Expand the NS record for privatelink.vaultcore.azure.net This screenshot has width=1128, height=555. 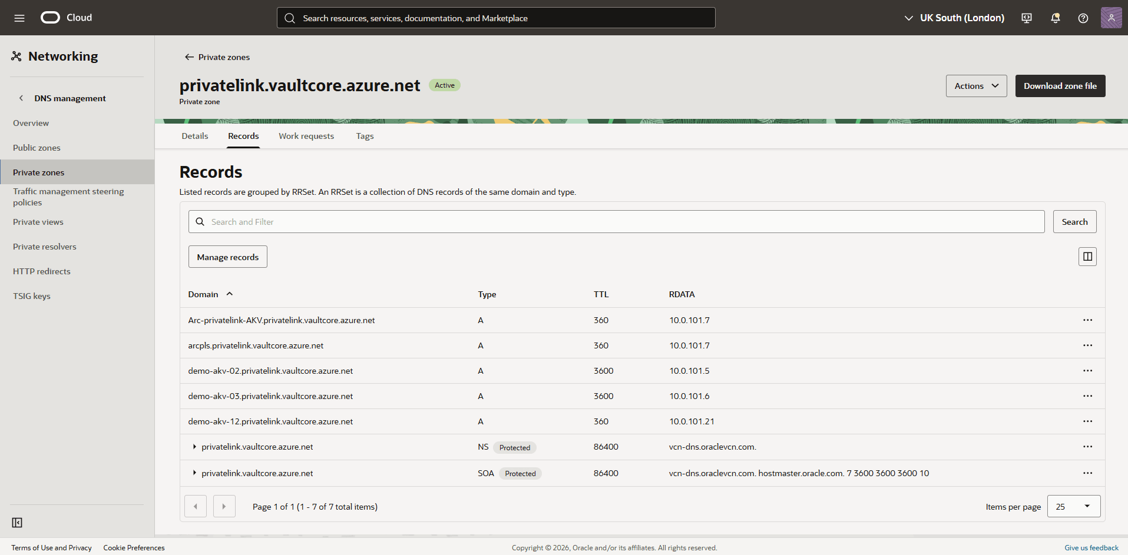[x=194, y=447]
